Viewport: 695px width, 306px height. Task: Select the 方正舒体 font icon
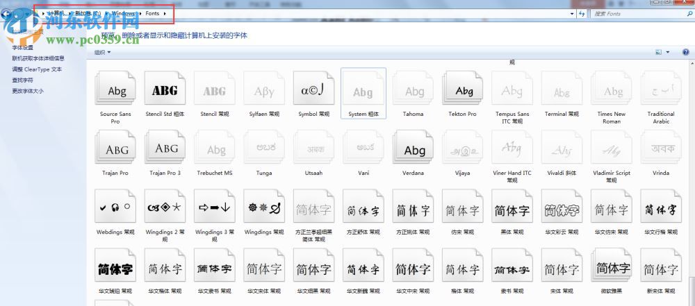[x=363, y=206]
